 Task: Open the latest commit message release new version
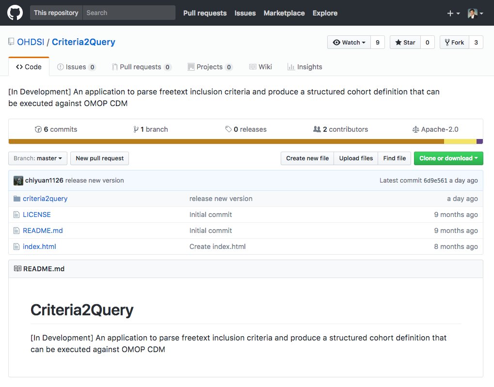pos(95,181)
